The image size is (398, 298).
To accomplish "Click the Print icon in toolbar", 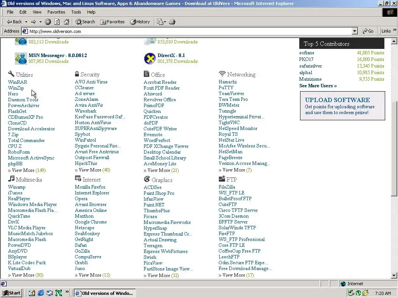I will tap(172, 22).
